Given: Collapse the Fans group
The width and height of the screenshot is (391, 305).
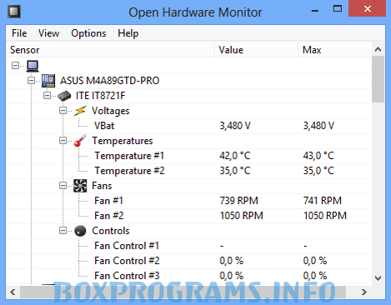Looking at the screenshot, I should tap(63, 186).
